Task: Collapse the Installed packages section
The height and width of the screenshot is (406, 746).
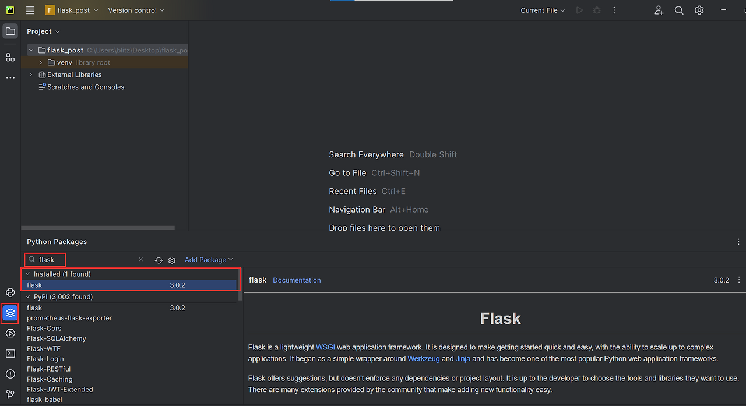Action: tap(28, 274)
